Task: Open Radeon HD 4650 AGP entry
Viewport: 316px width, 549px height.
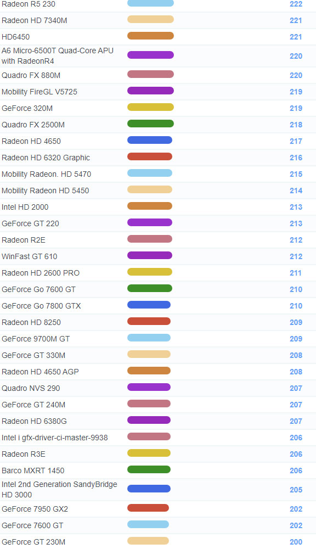Action: point(40,372)
